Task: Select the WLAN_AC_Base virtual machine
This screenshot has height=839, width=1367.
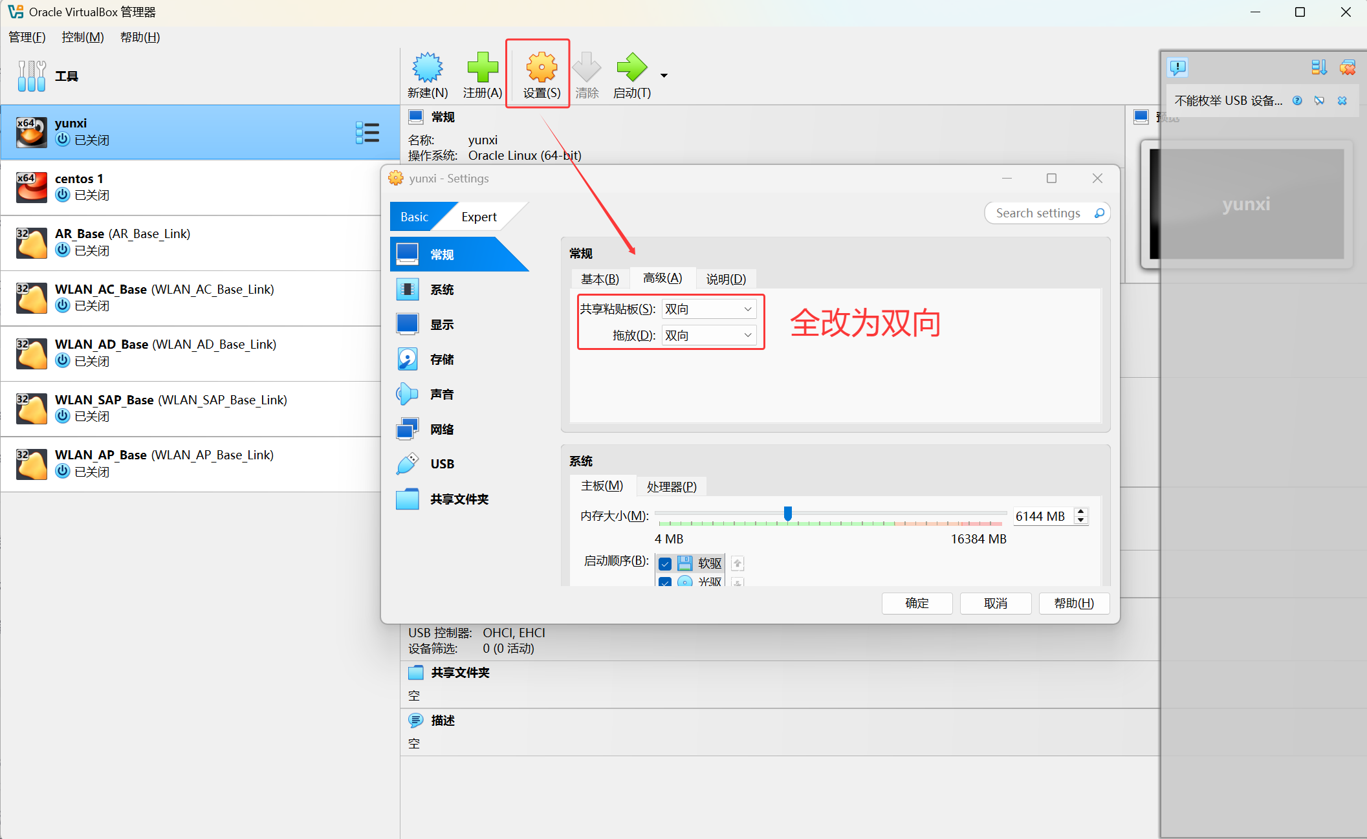Action: [191, 298]
